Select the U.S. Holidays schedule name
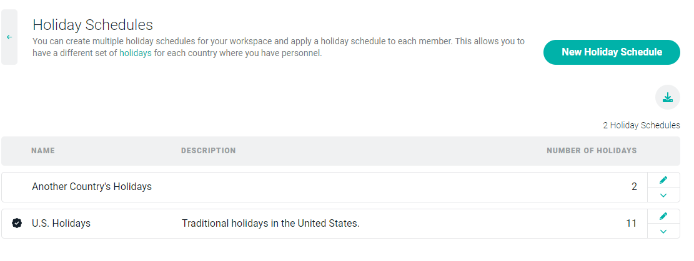Screen dimensions: 694x261 coord(61,224)
